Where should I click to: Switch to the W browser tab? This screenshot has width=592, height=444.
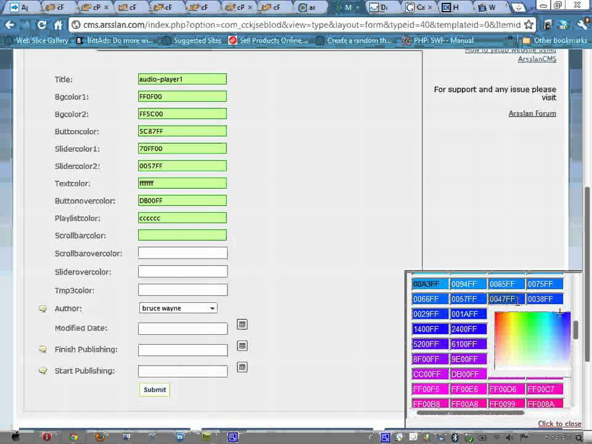click(x=491, y=7)
